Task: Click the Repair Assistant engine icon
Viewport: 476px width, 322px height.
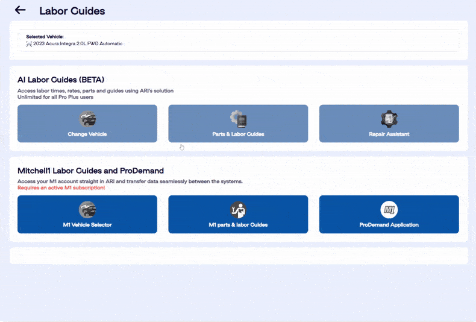Action: (x=389, y=119)
